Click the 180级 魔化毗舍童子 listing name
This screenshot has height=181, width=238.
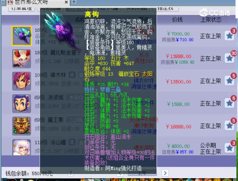tap(58, 53)
